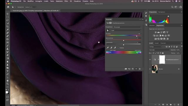Image resolution: width=188 pixels, height=106 pixels.
Task: Select the Lasso tool
Action: coord(7,20)
